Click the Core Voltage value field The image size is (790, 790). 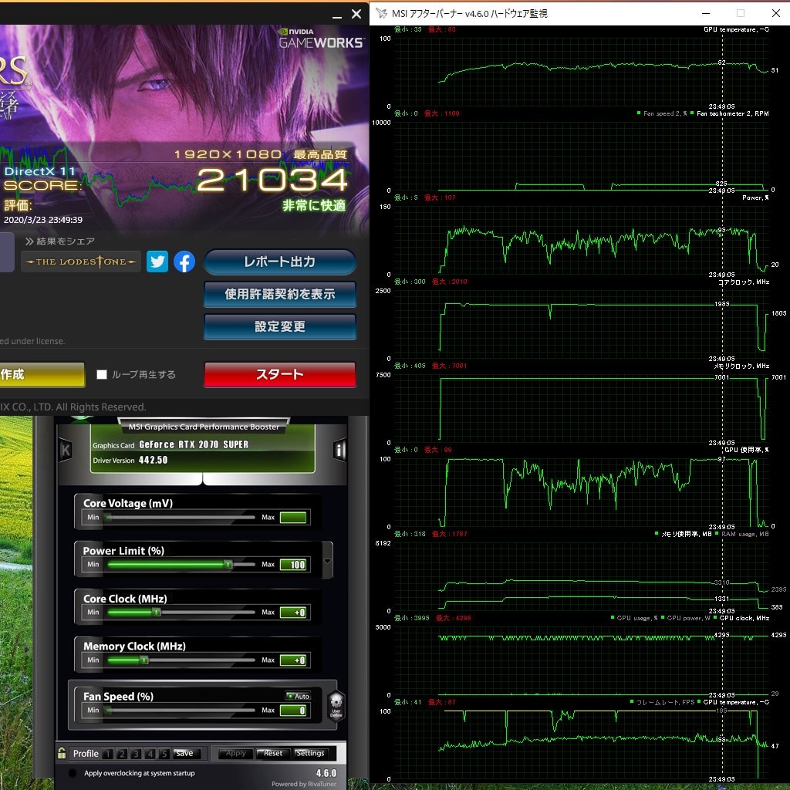click(293, 518)
